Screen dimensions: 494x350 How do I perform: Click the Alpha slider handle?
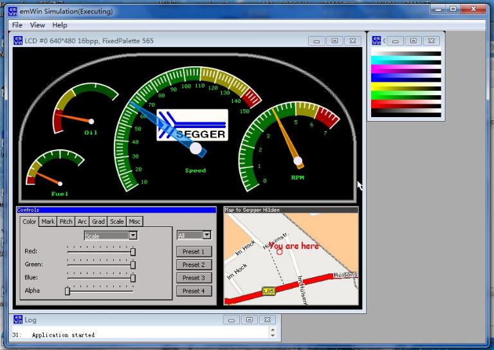(x=67, y=291)
